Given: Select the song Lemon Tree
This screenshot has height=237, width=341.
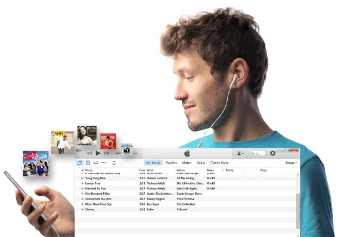Looking at the screenshot, I should 92,183.
